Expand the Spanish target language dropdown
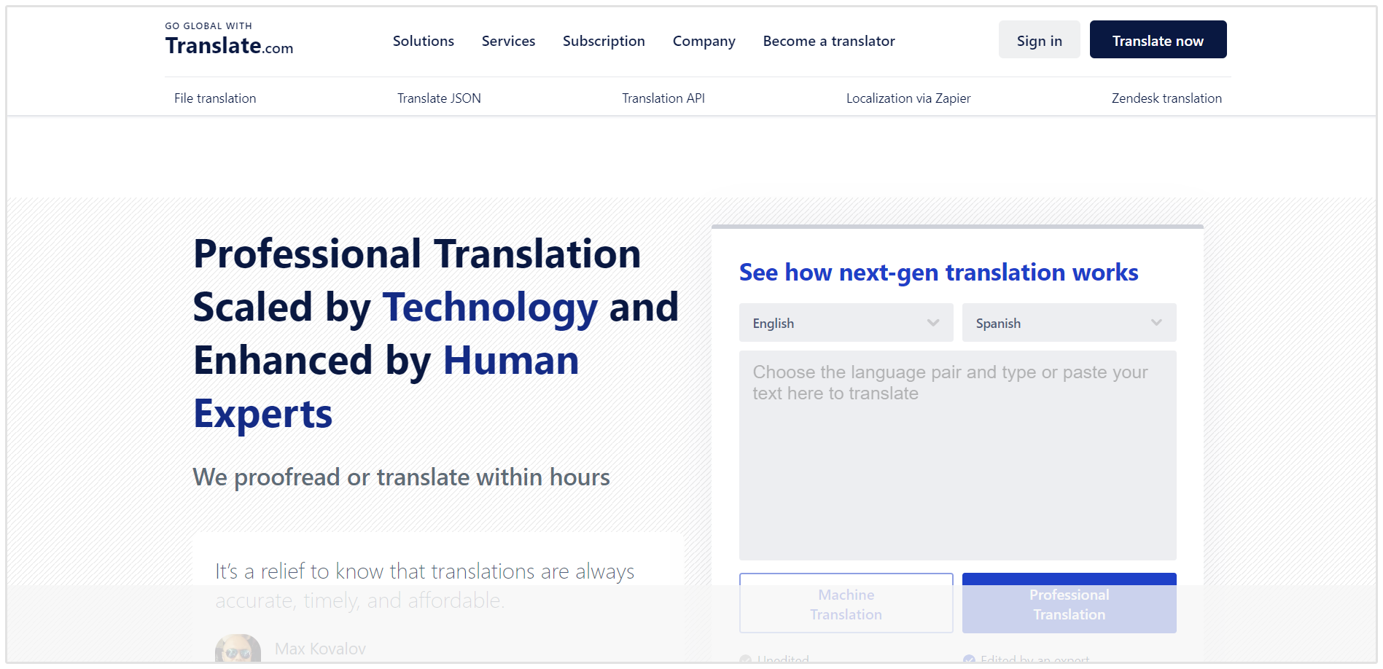The image size is (1383, 669). (x=1068, y=322)
